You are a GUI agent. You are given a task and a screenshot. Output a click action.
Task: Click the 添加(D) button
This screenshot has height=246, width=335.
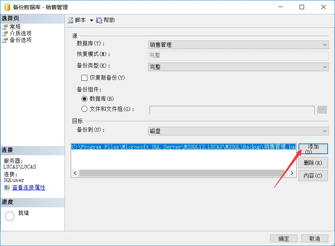(x=313, y=149)
